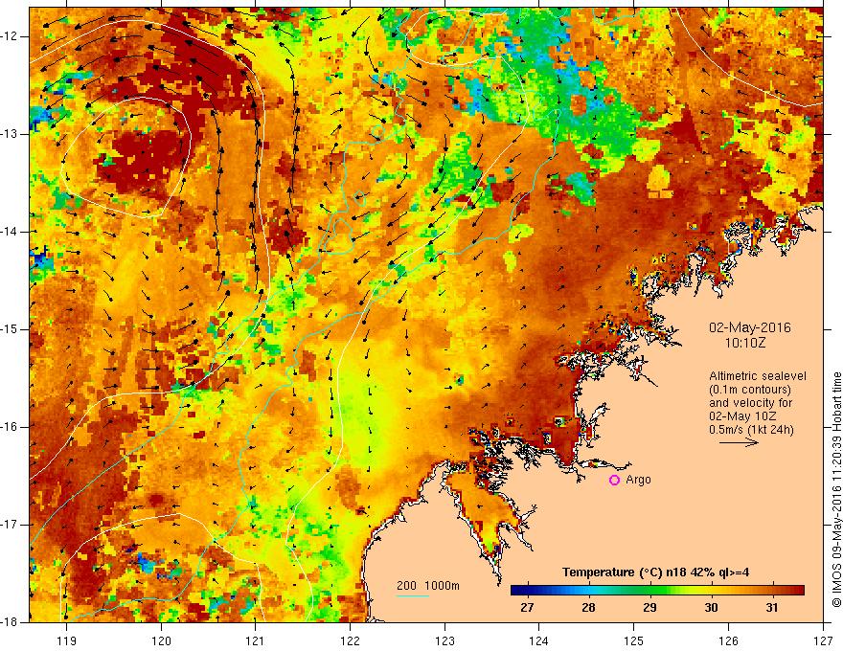The height and width of the screenshot is (651, 843).
Task: Click longitude axis label 122
Action: (x=350, y=640)
